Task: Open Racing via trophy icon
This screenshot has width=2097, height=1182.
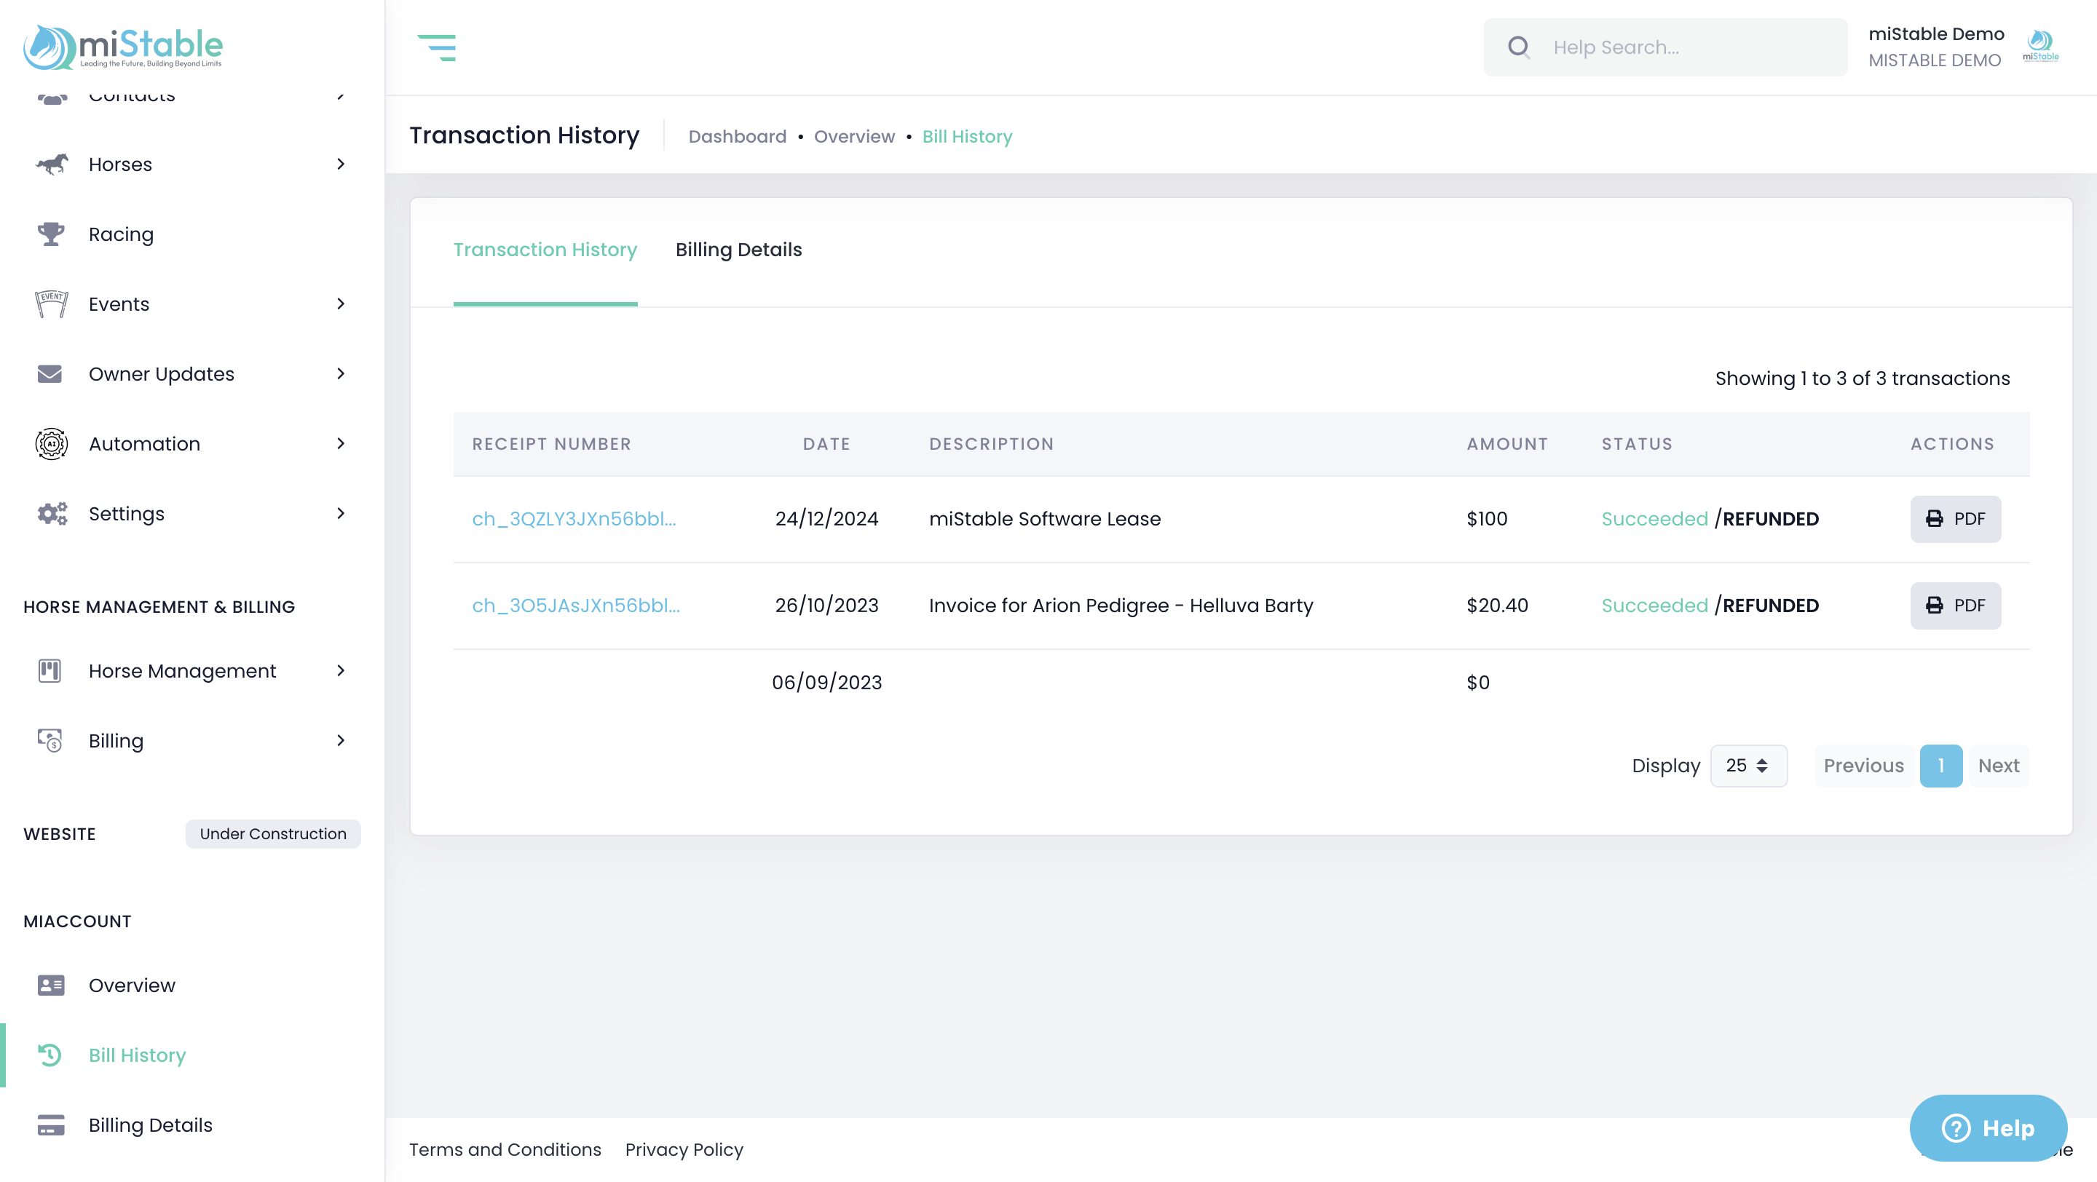Action: pyautogui.click(x=51, y=234)
